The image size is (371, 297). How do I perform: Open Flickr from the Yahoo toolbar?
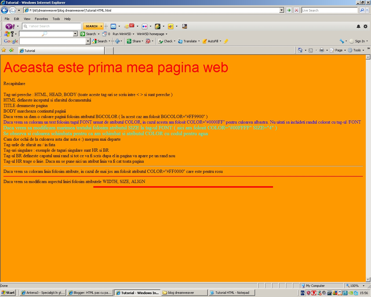[144, 26]
